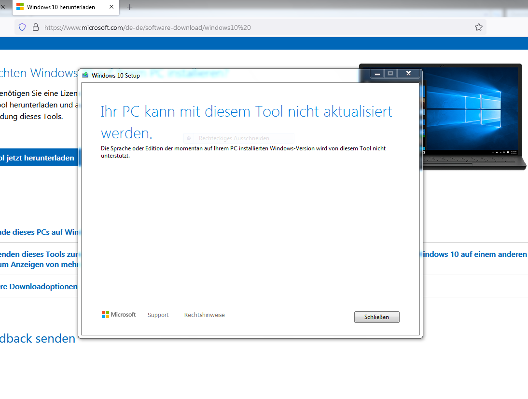The height and width of the screenshot is (399, 528).
Task: Click the Tool jetzt herunterladen button
Action: click(40, 158)
